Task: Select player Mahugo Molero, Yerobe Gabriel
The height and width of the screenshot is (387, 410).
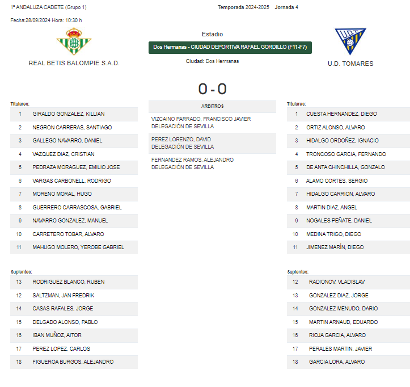Action: (x=74, y=247)
